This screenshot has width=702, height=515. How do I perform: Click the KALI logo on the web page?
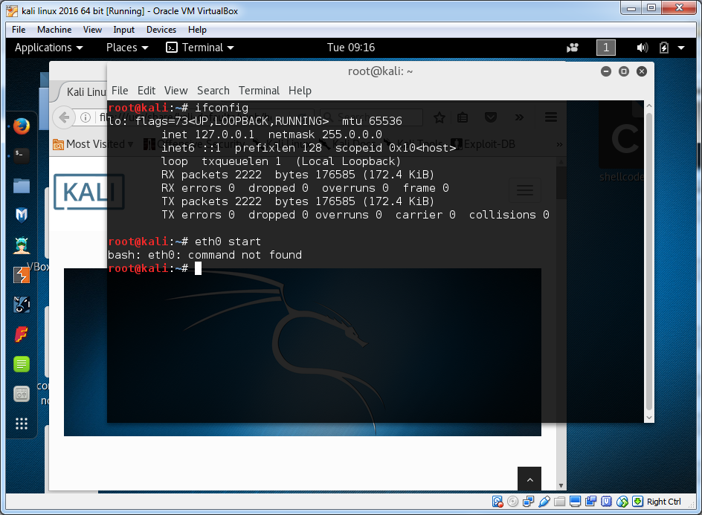pyautogui.click(x=88, y=192)
